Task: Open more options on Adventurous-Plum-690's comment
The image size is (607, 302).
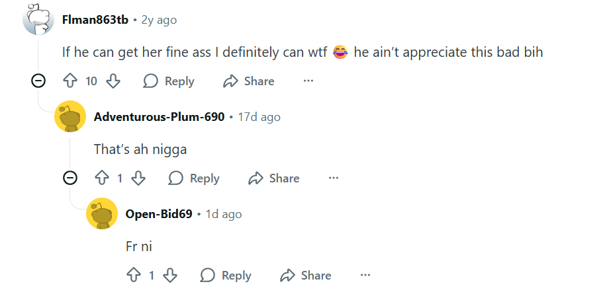Action: [x=333, y=178]
